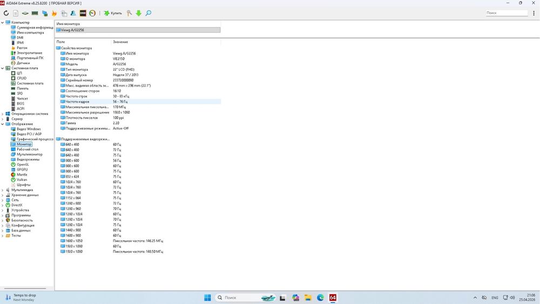Click the AIDA64 taskbar icon
The width and height of the screenshot is (540, 304).
[x=333, y=298]
